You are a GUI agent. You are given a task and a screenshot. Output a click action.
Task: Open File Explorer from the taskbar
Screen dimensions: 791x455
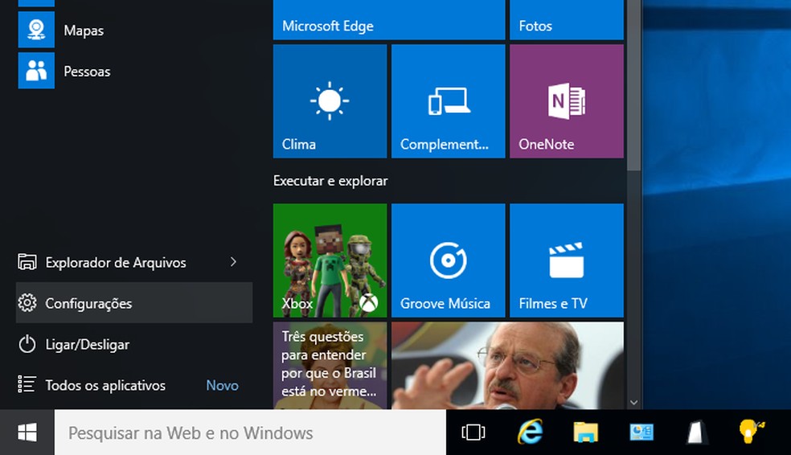click(586, 432)
